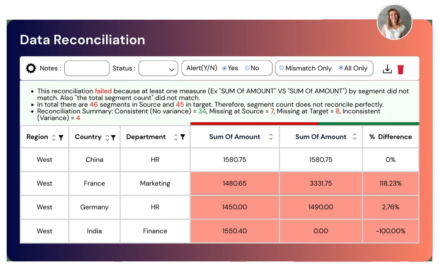Select source amount 1450.00 cell
Screen dimensions: 439x268
tap(234, 207)
